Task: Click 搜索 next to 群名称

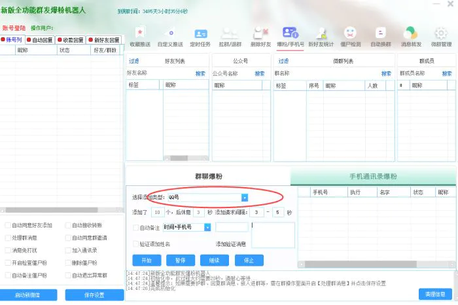Action: click(x=386, y=73)
